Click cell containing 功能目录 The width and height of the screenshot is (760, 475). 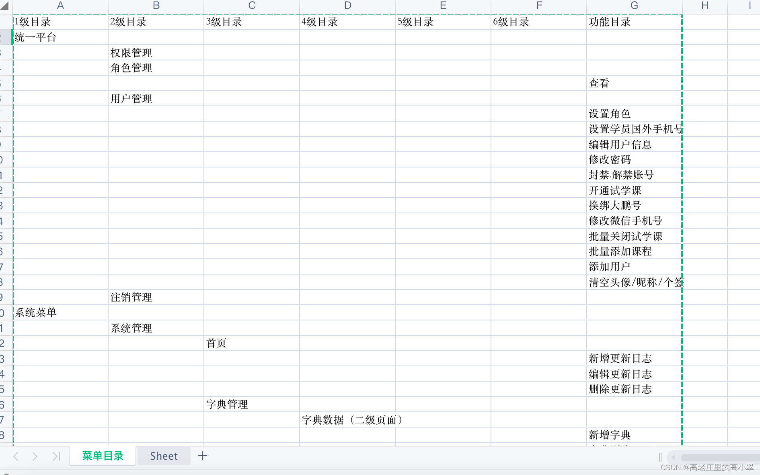pos(635,22)
